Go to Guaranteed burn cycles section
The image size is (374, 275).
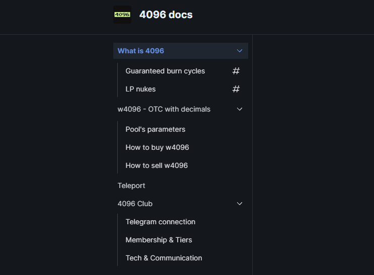point(165,71)
